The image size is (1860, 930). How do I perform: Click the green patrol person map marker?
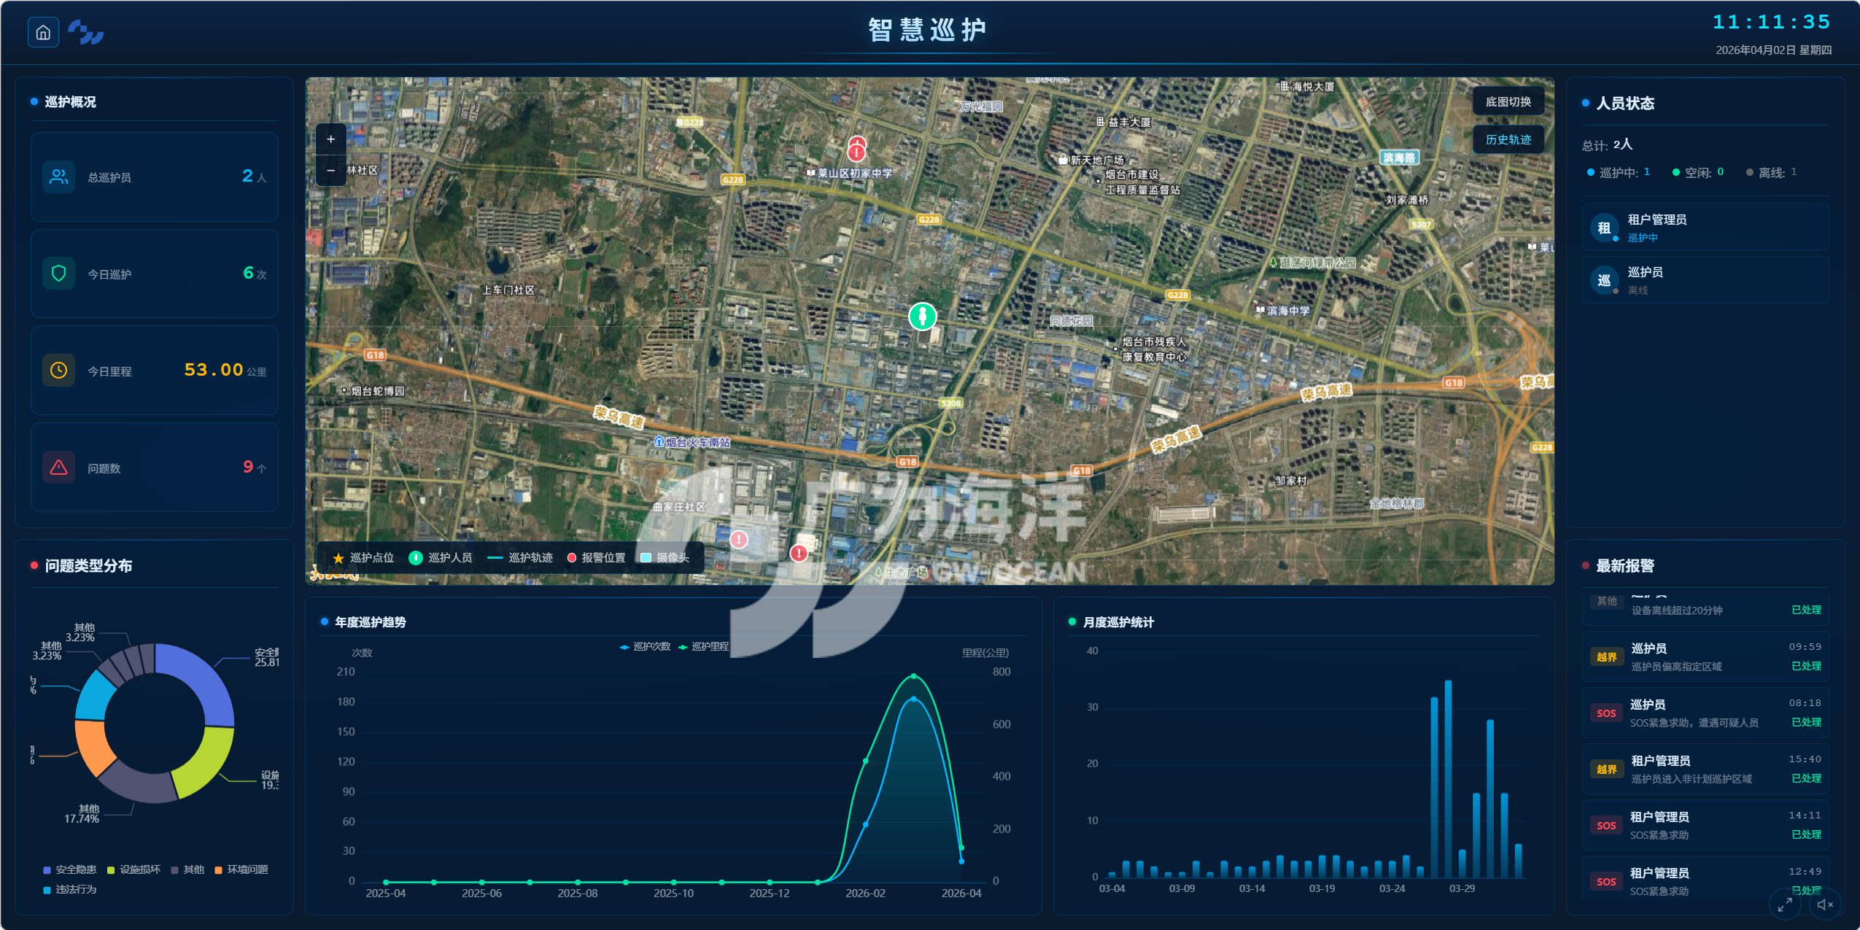coord(922,317)
